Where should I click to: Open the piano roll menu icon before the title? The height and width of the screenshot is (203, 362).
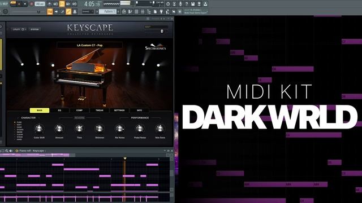[x=16, y=151]
